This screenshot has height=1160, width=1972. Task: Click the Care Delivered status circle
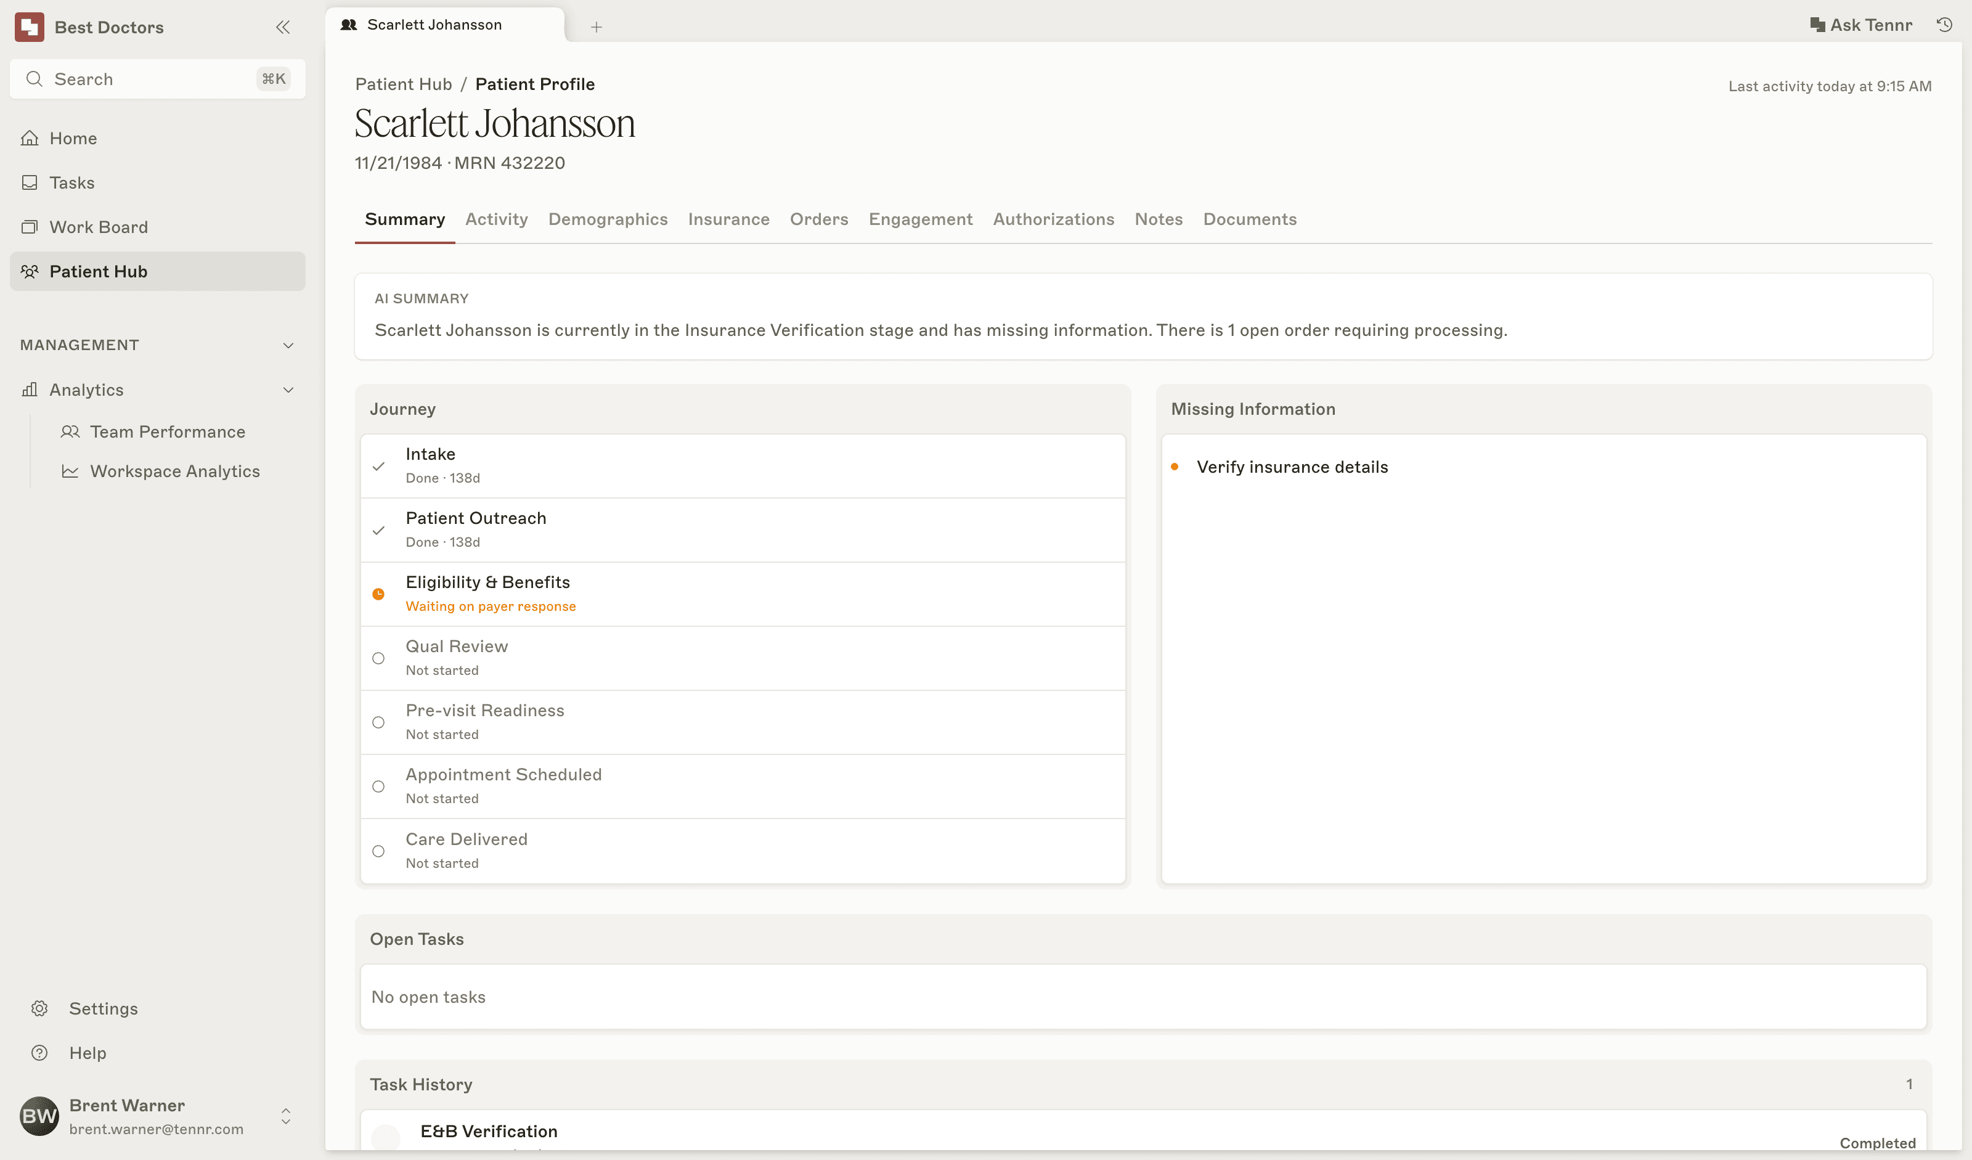(x=379, y=851)
